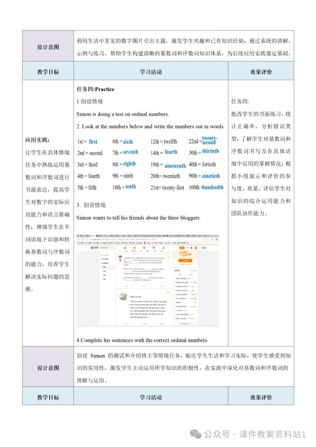The height and width of the screenshot is (447, 316).
Task: Click the blue answer "sixth" beside 6th
Action: [x=128, y=142]
